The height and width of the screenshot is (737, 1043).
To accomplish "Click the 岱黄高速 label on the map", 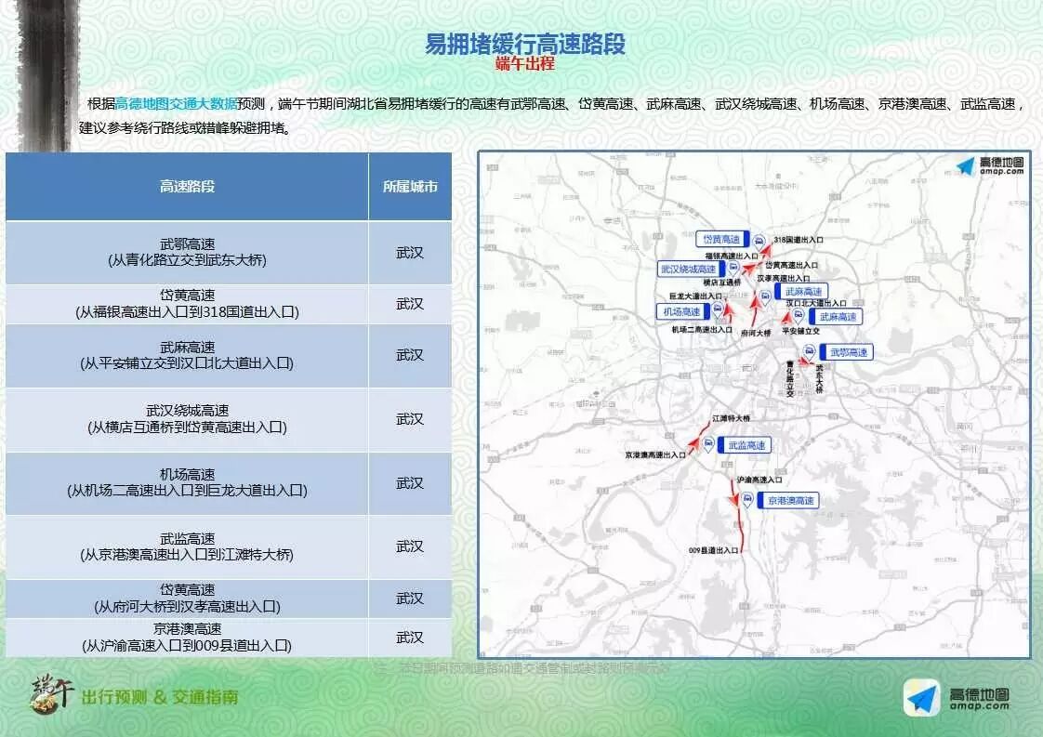I will tap(722, 240).
